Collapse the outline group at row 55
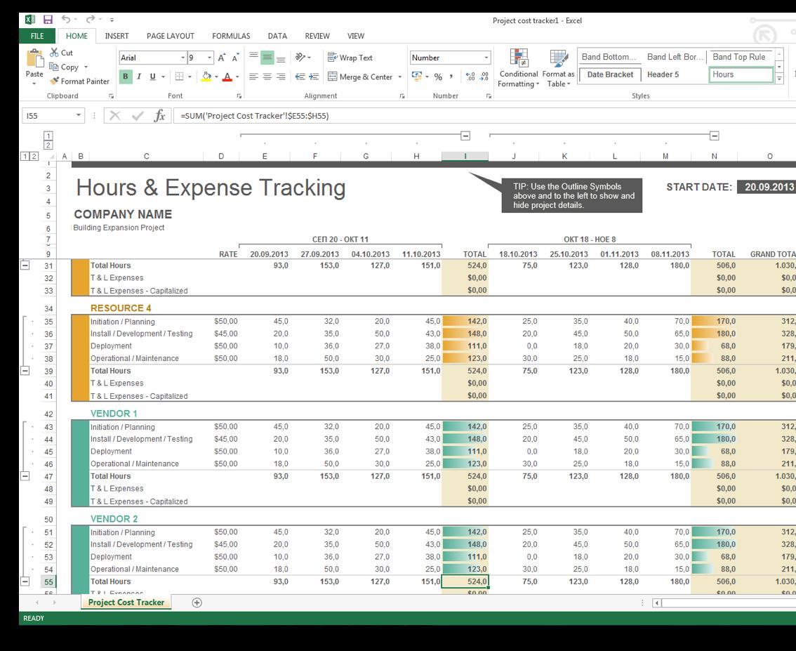796x651 pixels. (25, 581)
